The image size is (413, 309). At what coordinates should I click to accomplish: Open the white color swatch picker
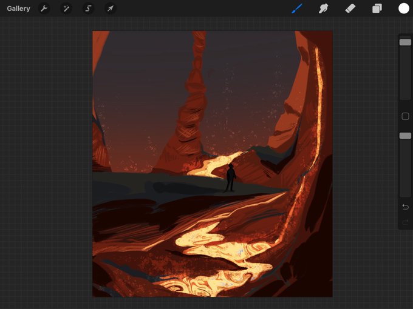coord(404,8)
